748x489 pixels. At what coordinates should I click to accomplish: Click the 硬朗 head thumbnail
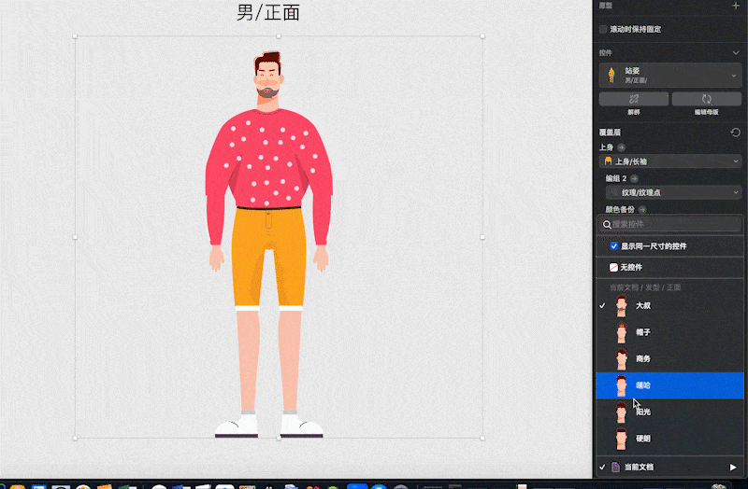(x=621, y=439)
